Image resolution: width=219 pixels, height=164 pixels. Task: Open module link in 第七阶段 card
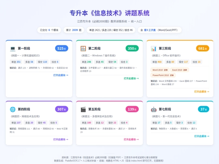pos(202,136)
